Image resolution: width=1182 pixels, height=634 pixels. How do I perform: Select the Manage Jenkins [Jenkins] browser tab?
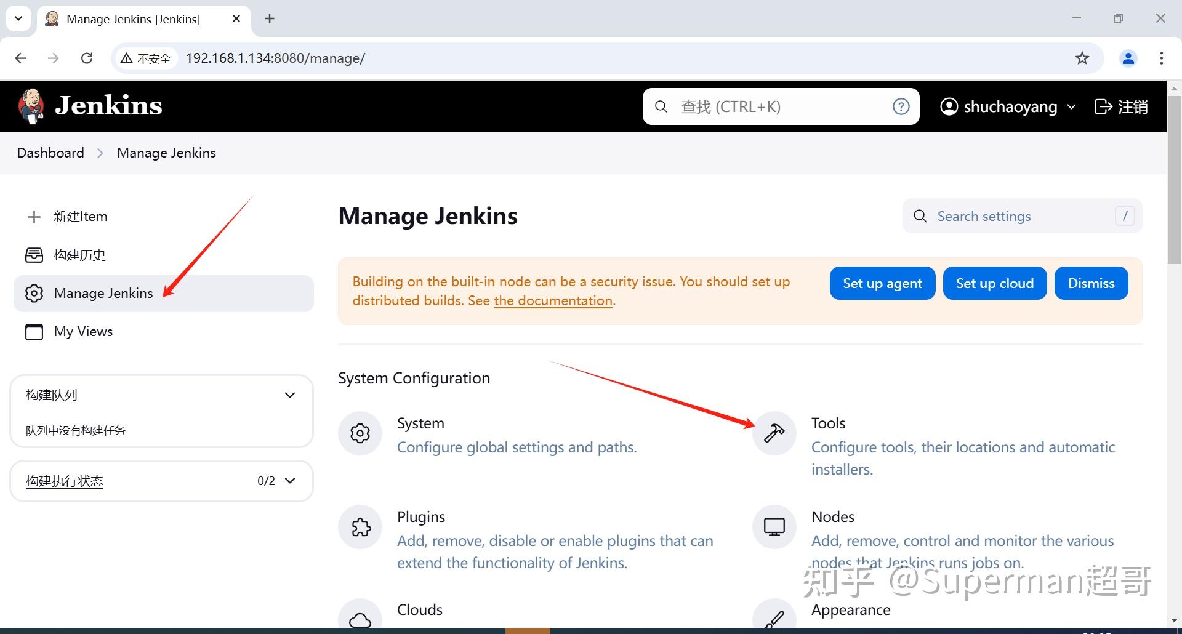point(133,18)
